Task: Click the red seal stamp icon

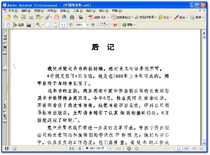Action: coord(57,17)
